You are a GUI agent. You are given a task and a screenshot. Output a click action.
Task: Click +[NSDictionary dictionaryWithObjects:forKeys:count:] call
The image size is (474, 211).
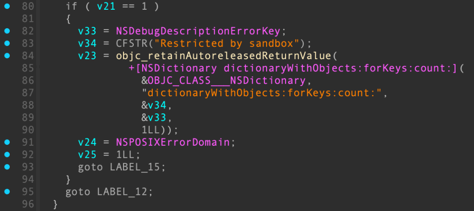(292, 68)
